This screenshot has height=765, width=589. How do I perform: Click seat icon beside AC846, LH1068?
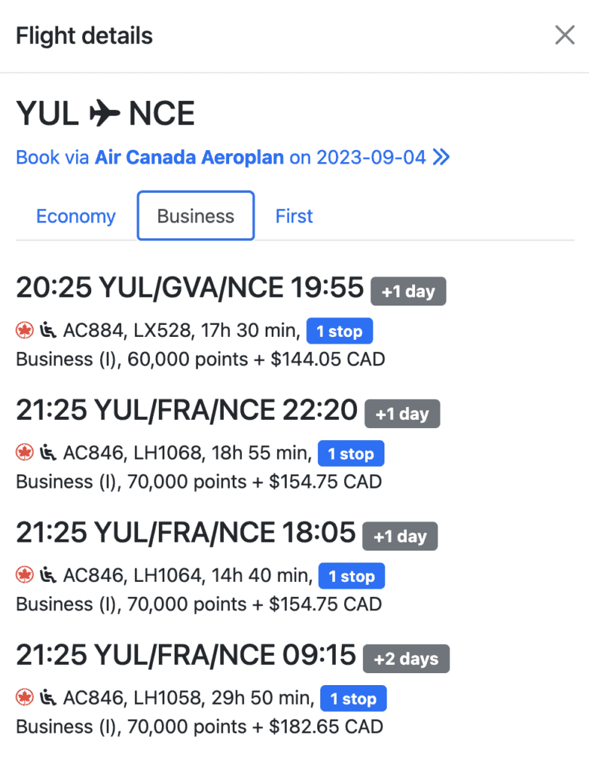point(47,453)
